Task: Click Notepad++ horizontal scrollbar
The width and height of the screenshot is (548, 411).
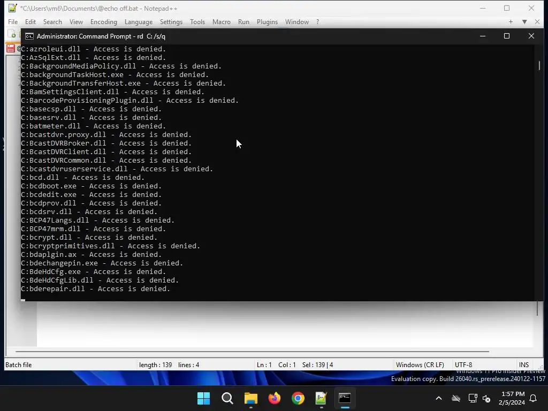Action: pos(252,351)
